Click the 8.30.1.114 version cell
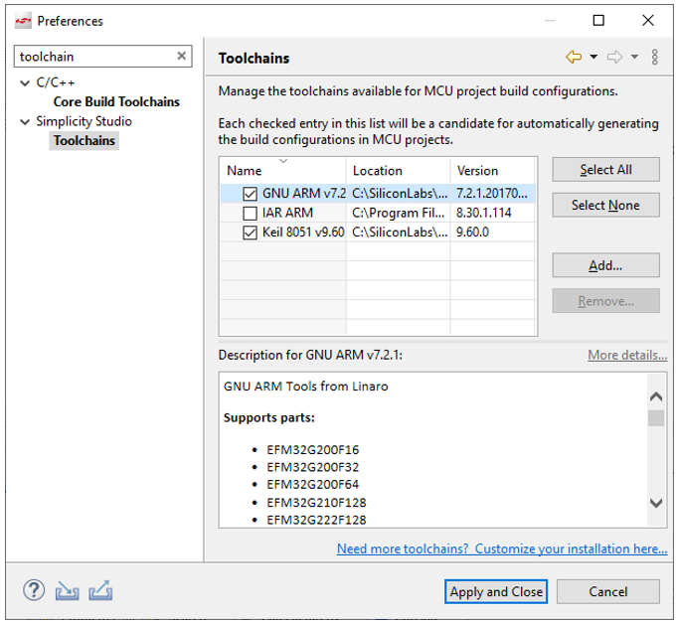The height and width of the screenshot is (624, 678). pyautogui.click(x=484, y=213)
